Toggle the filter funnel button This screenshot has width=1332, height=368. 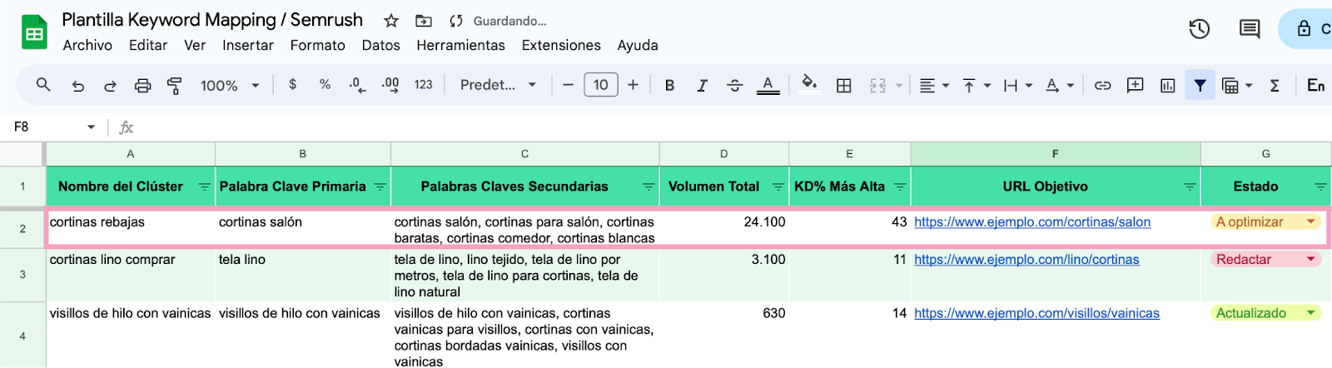[1200, 85]
